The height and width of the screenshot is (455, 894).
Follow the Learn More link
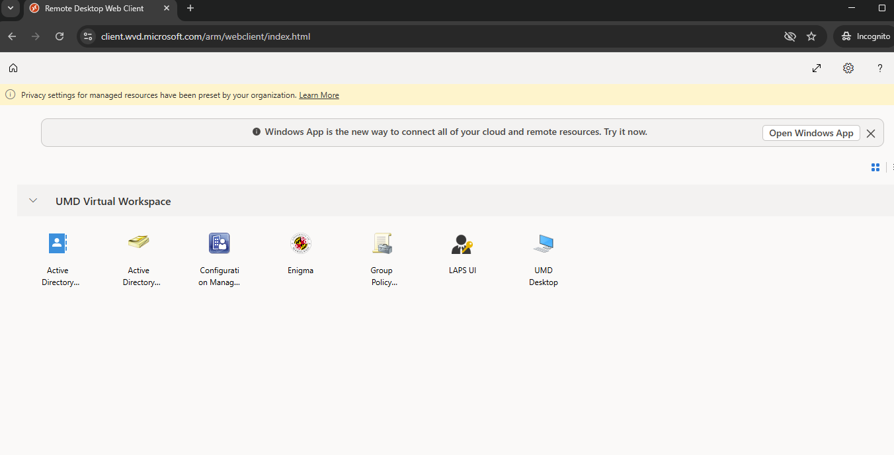click(319, 95)
